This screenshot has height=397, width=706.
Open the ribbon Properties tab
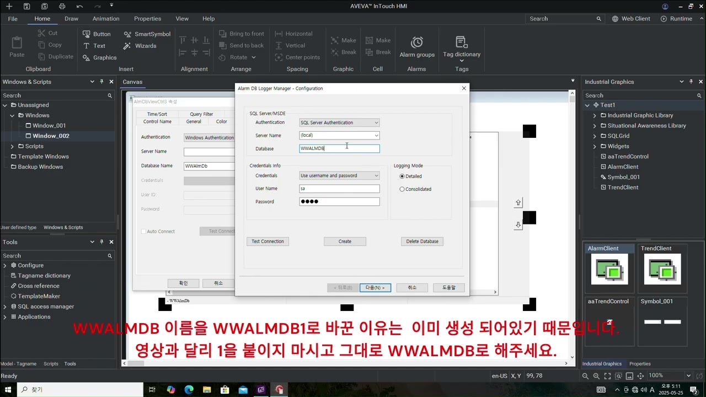click(148, 18)
